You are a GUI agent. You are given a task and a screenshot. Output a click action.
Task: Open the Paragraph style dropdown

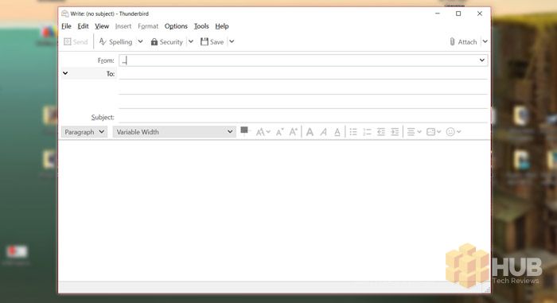[84, 132]
